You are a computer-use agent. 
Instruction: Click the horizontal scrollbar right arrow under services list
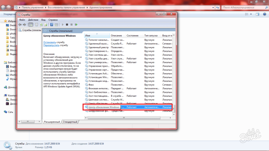coord(170,118)
